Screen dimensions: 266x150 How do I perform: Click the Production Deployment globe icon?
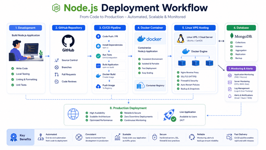pyautogui.click(x=73, y=114)
